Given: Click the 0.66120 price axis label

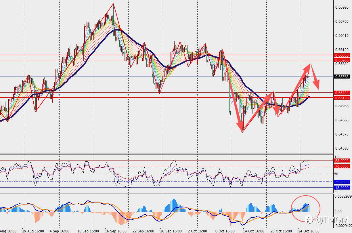Looking at the screenshot, I should 342,49.
